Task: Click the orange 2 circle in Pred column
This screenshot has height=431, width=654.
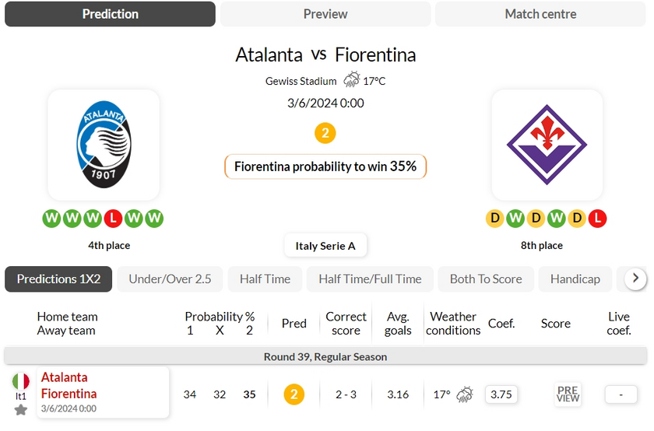Action: pos(294,394)
